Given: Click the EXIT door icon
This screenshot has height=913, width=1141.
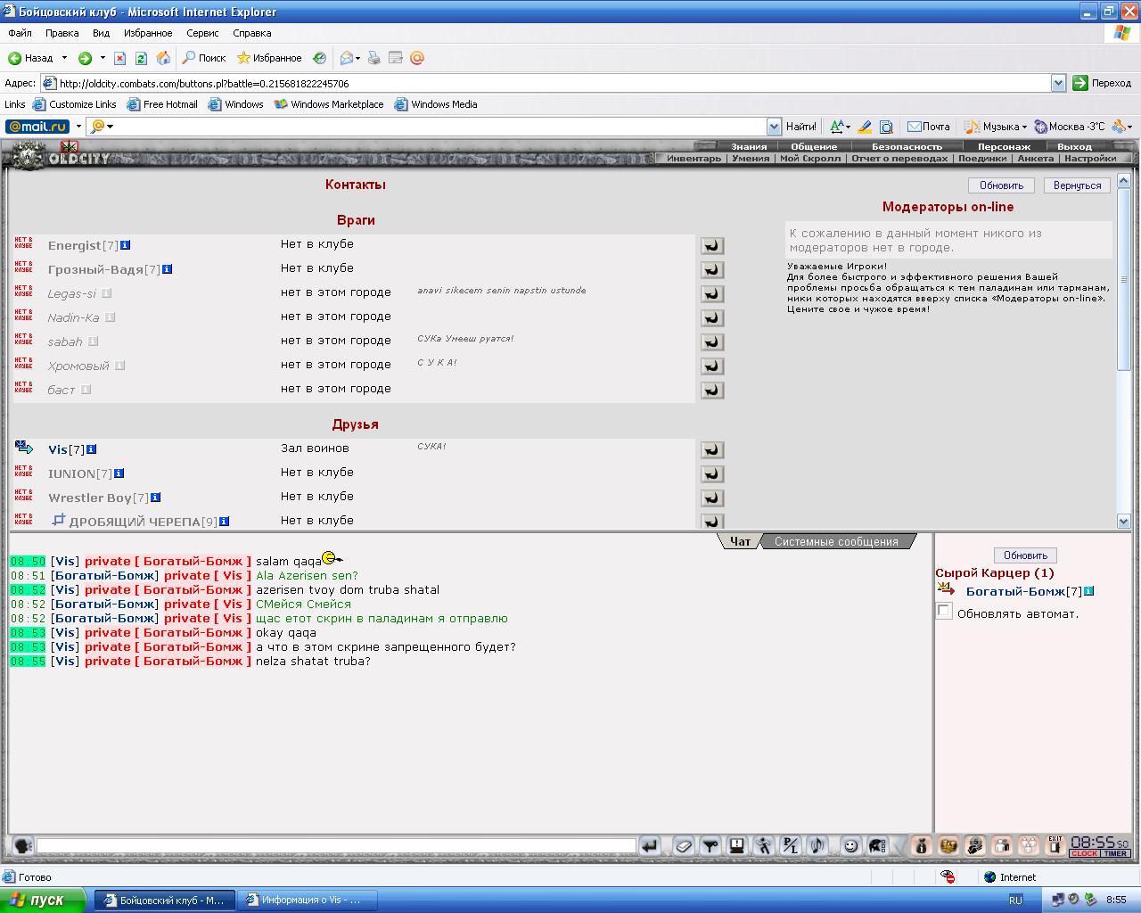Looking at the screenshot, I should (x=1055, y=845).
